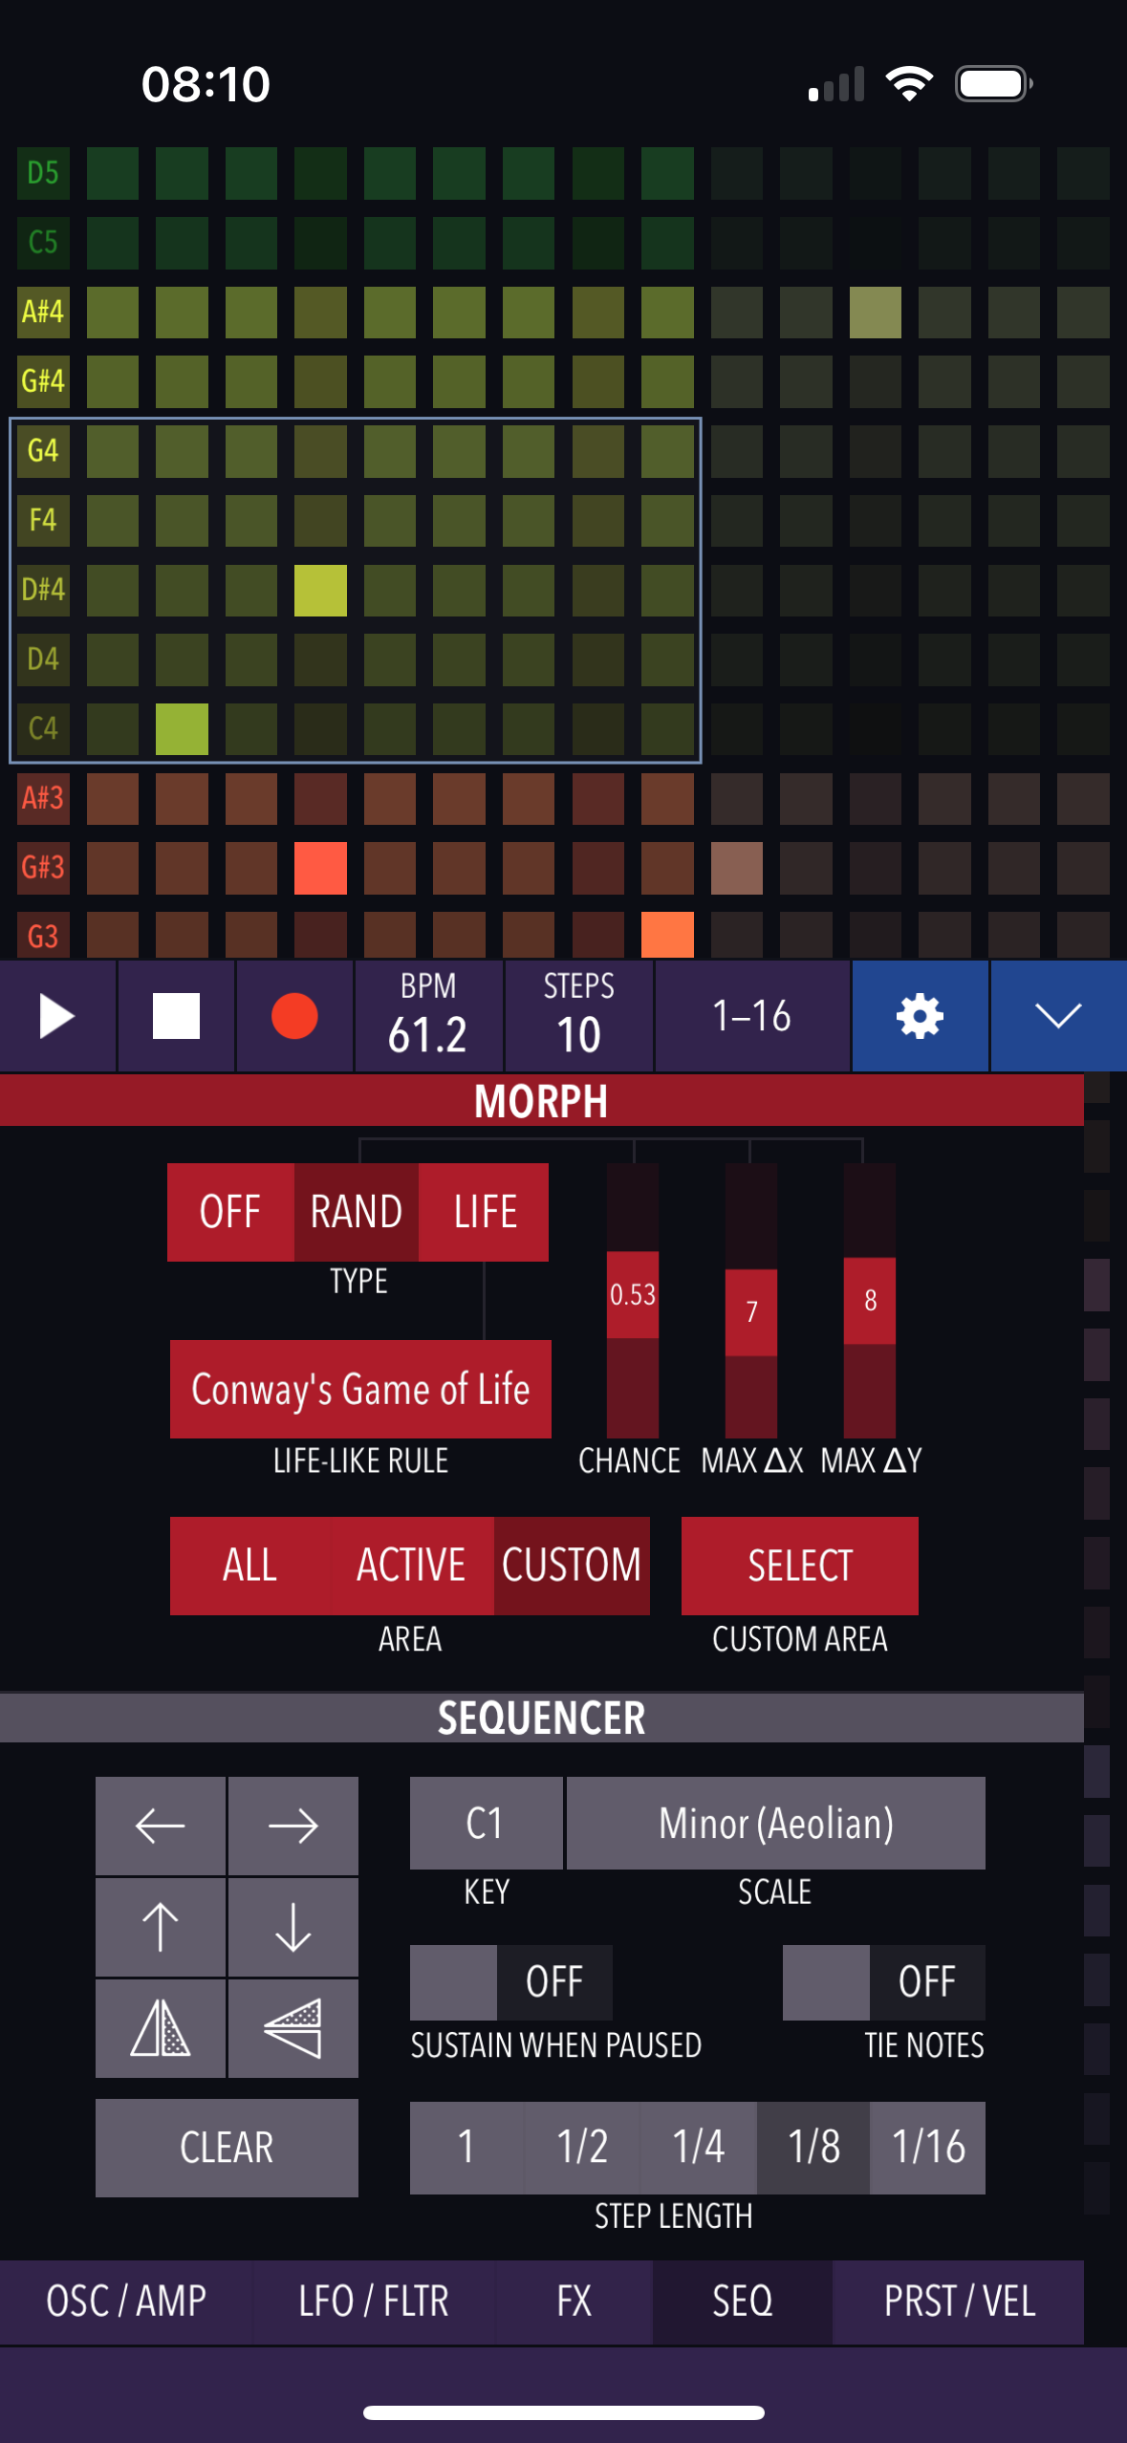Image resolution: width=1127 pixels, height=2443 pixels.
Task: Move the sequence up with the up arrow
Action: [161, 1927]
